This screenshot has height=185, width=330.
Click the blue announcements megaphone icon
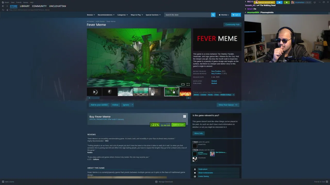279,2
